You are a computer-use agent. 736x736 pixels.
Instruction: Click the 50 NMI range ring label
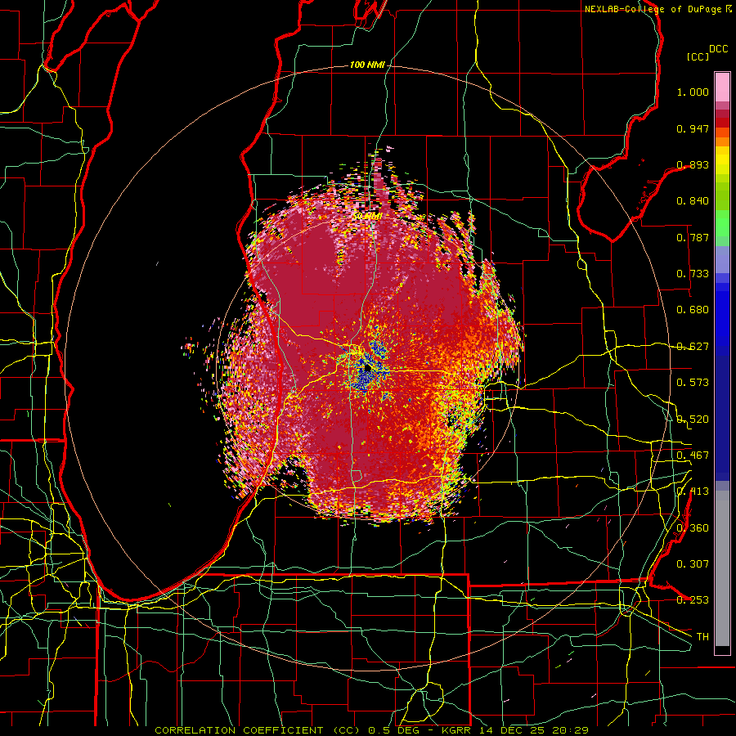click(367, 217)
